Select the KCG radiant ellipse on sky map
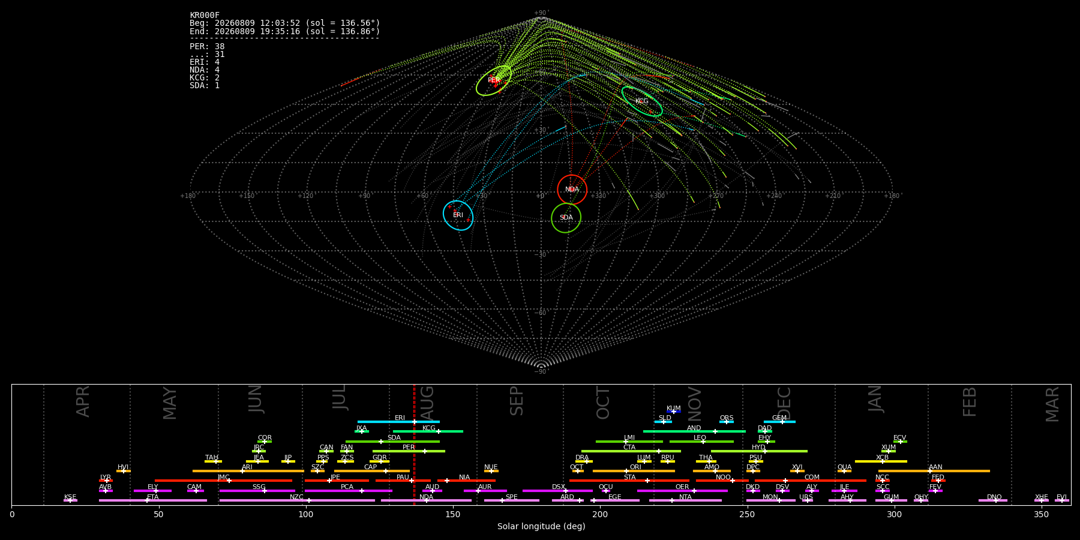 [x=642, y=101]
